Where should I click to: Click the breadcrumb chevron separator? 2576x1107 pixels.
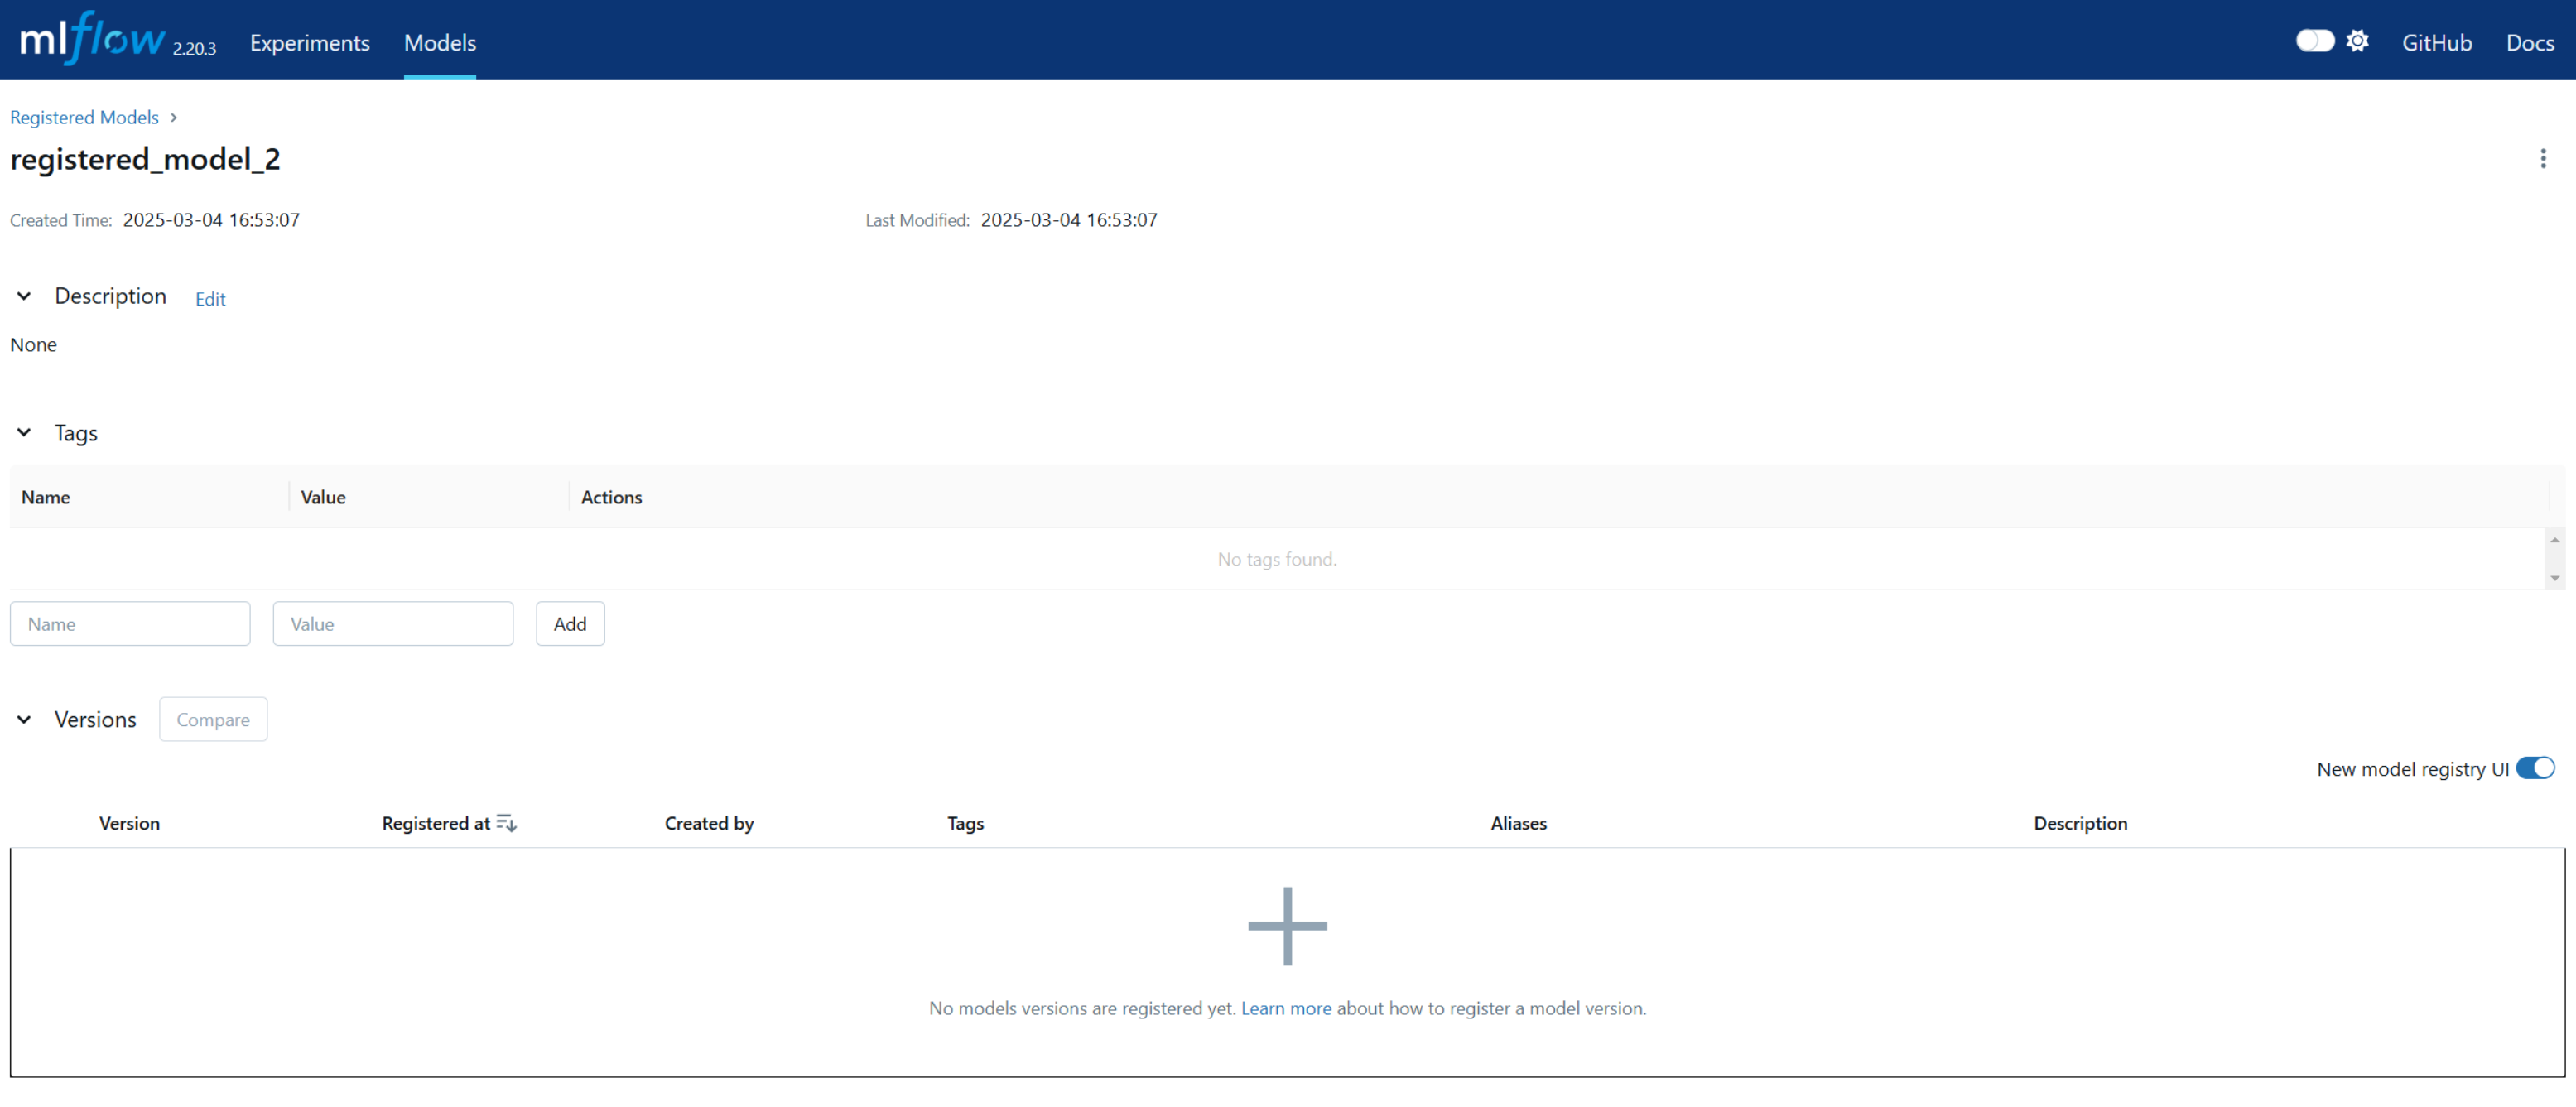tap(174, 118)
